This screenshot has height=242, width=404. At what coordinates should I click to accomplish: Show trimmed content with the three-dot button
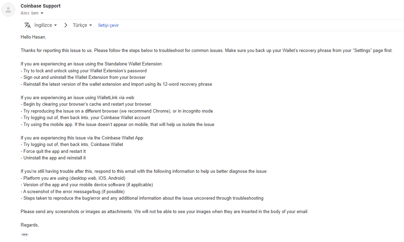(25, 234)
